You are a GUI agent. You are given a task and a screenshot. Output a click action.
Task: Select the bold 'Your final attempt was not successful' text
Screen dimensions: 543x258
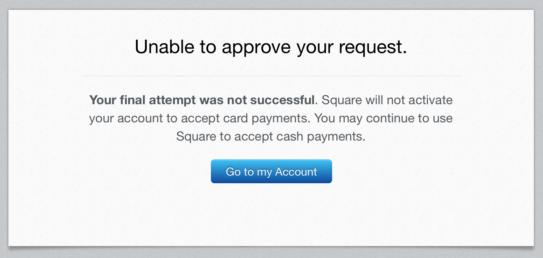click(202, 100)
